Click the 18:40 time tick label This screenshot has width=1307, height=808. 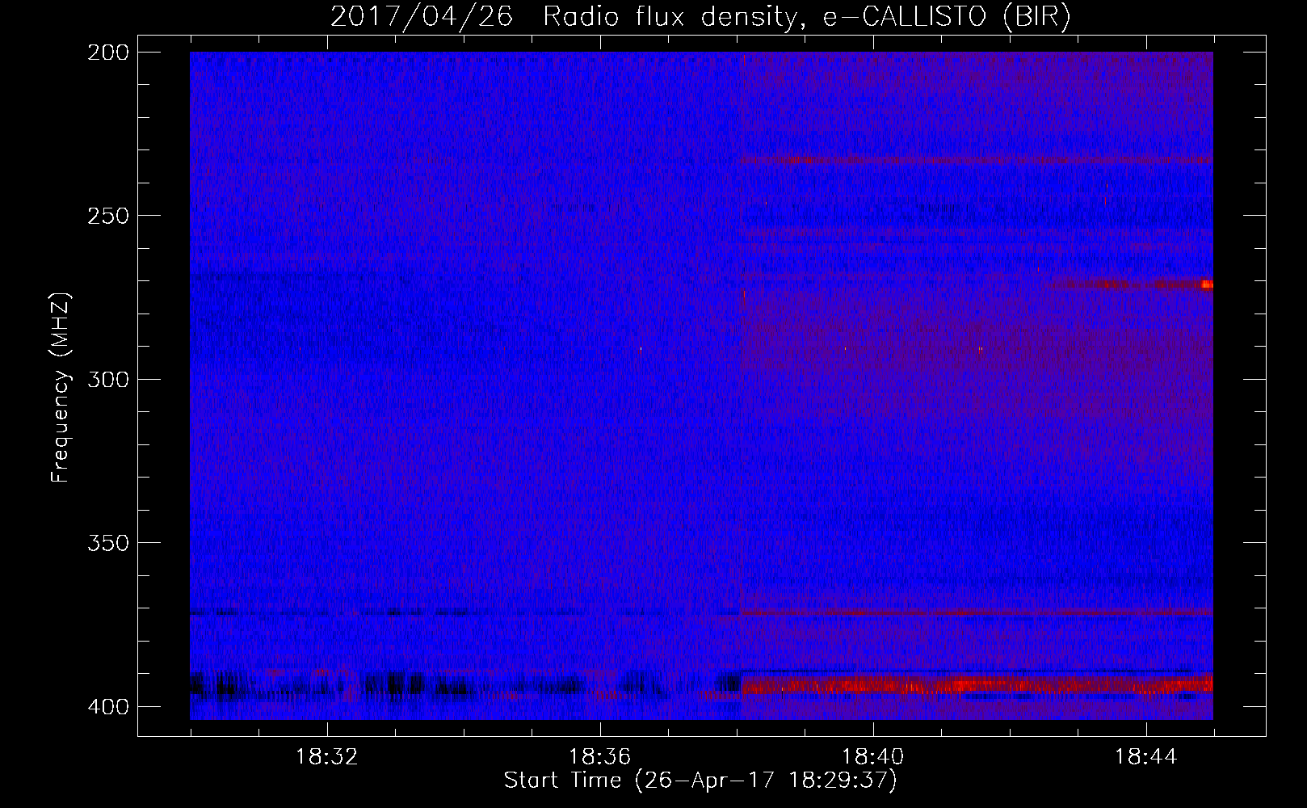[872, 757]
